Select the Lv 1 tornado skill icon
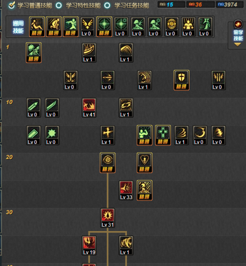The height and width of the screenshot is (266, 246). coord(126,245)
